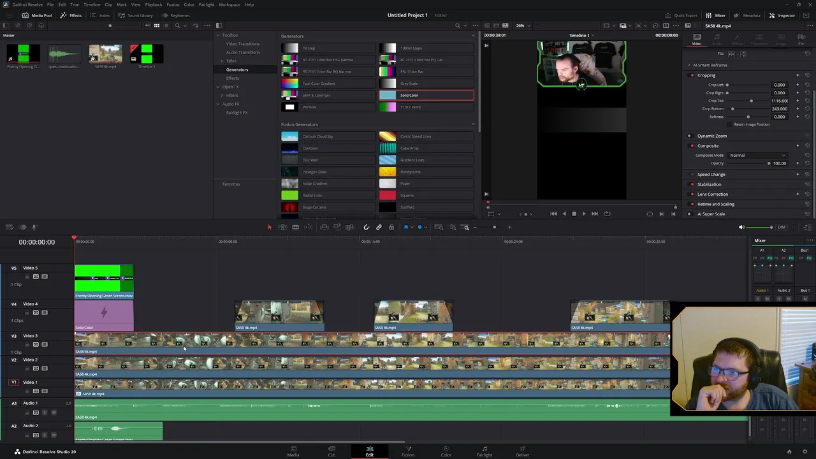Toggle the Stabilization switch
The width and height of the screenshot is (816, 459).
692,184
